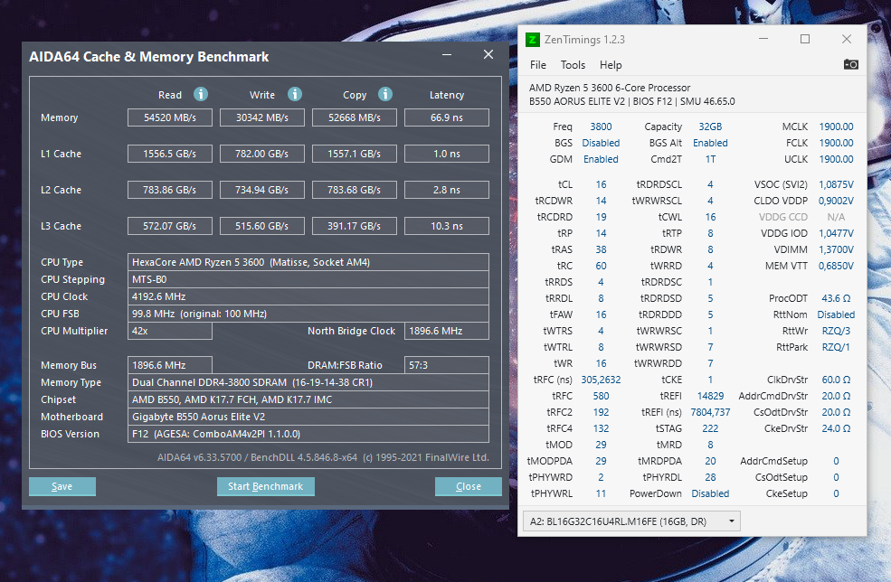Click Chipset field AMD B550
891x582 pixels.
pyautogui.click(x=308, y=399)
